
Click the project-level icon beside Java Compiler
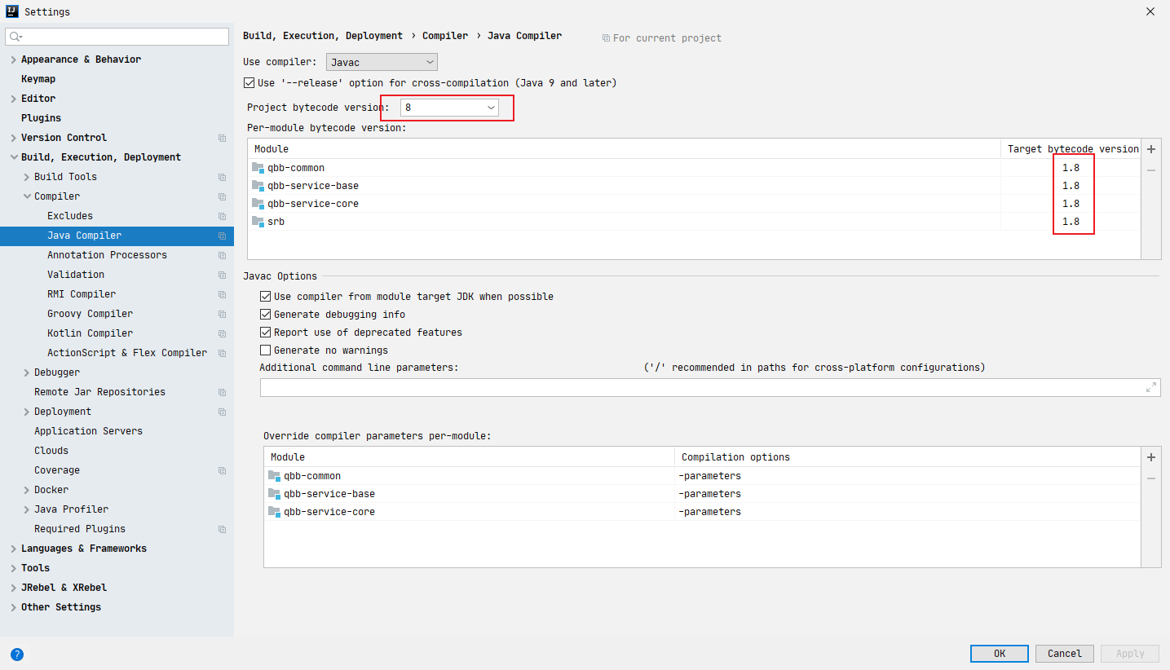[x=222, y=236]
